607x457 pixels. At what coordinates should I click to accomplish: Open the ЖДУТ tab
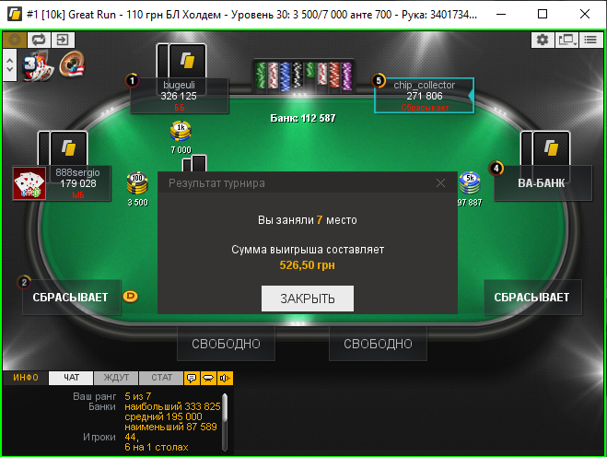point(116,378)
